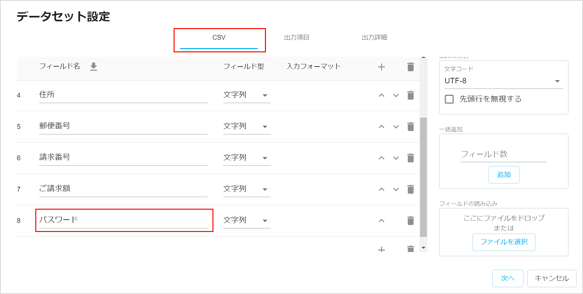
Task: Click the 次へ button
Action: click(x=508, y=278)
